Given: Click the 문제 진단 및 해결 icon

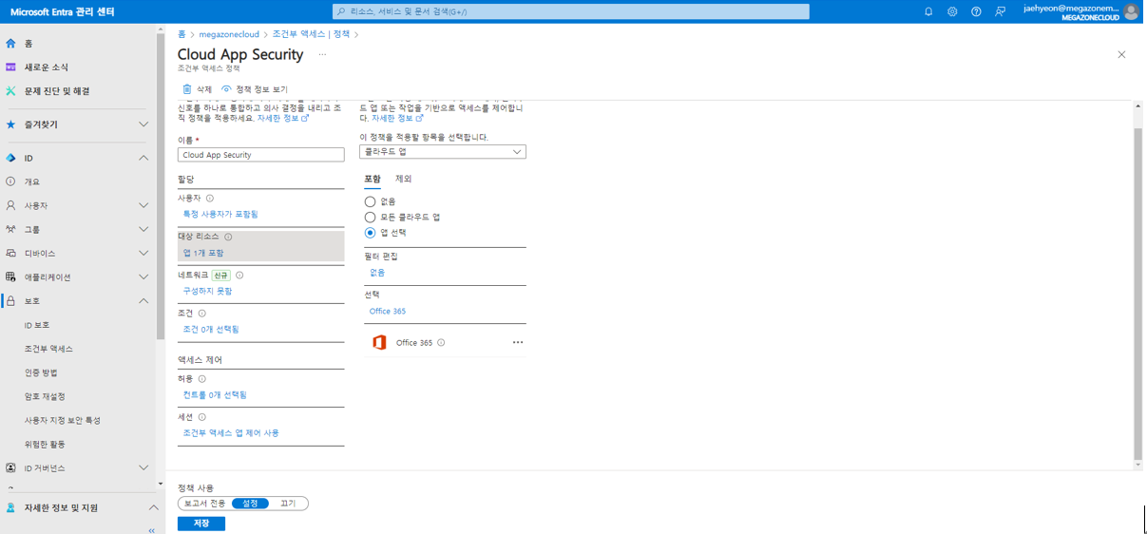Looking at the screenshot, I should [x=10, y=91].
